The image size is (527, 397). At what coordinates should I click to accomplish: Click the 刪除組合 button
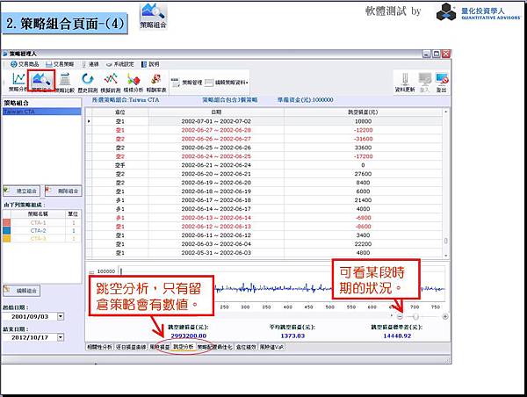[x=63, y=191]
